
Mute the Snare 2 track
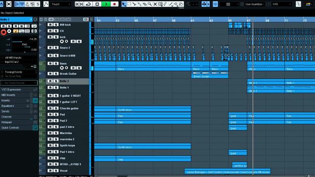(50, 48)
